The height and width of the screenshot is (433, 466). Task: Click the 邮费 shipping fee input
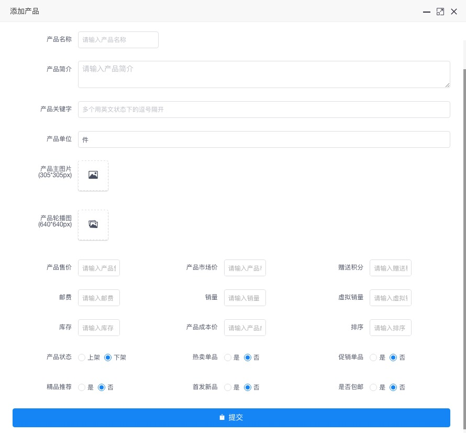coord(99,298)
